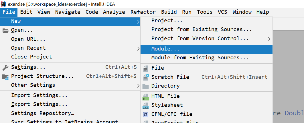The image size is (304, 123).
Task: Choose Module from Existing Sources...
Action: tap(200, 58)
